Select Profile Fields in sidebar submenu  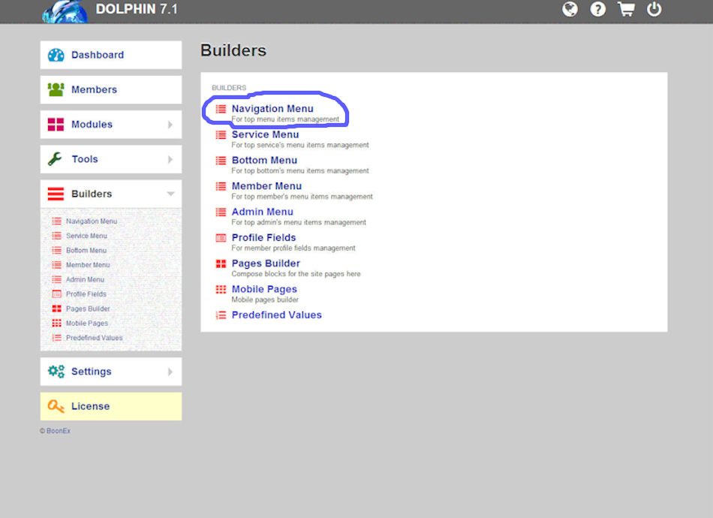point(86,294)
